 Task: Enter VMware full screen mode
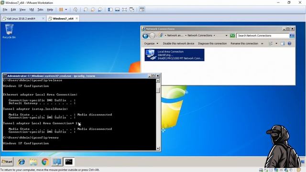[x=124, y=10]
